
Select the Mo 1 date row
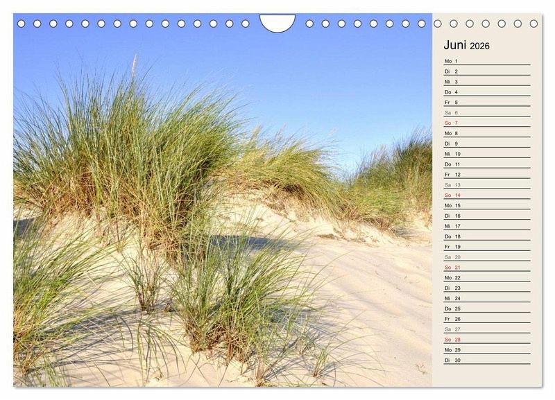click(487, 61)
